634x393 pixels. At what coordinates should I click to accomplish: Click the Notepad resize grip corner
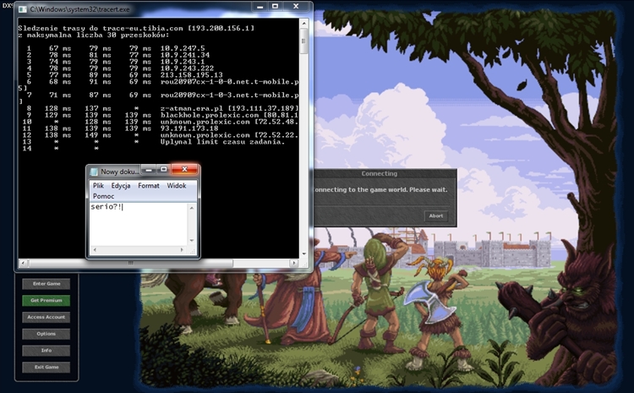[193, 251]
